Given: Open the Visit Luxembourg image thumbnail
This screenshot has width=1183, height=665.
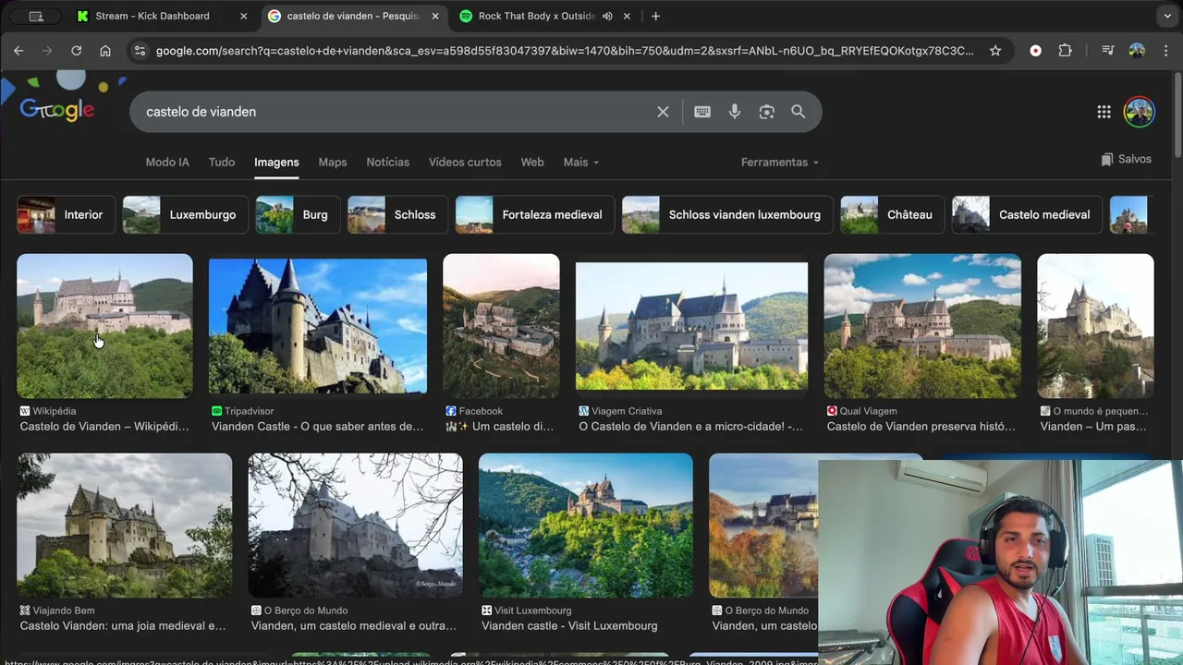Looking at the screenshot, I should coord(585,526).
